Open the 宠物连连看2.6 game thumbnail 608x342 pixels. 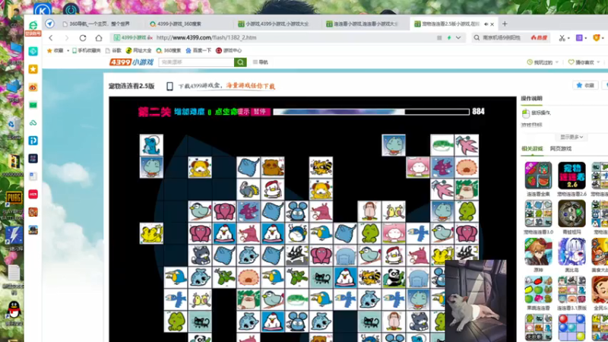(572, 176)
